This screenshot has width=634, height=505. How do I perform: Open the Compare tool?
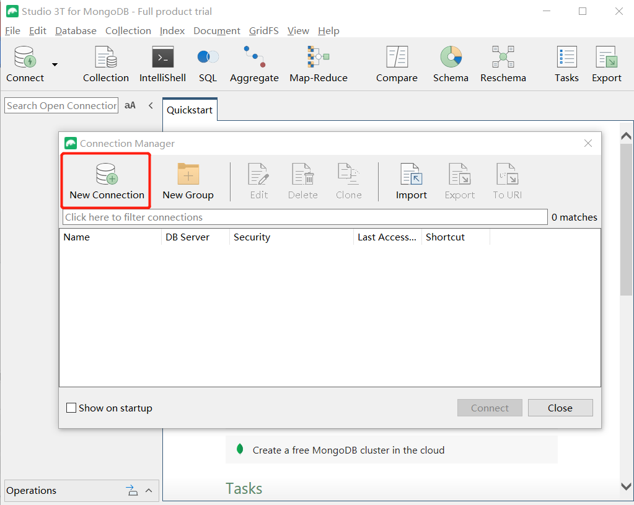pos(397,64)
